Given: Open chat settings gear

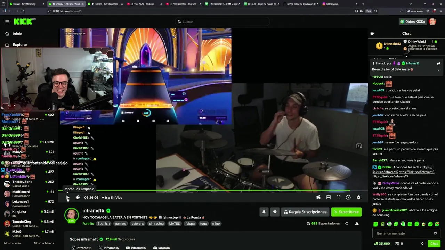Looking at the screenshot, I should pos(422,243).
